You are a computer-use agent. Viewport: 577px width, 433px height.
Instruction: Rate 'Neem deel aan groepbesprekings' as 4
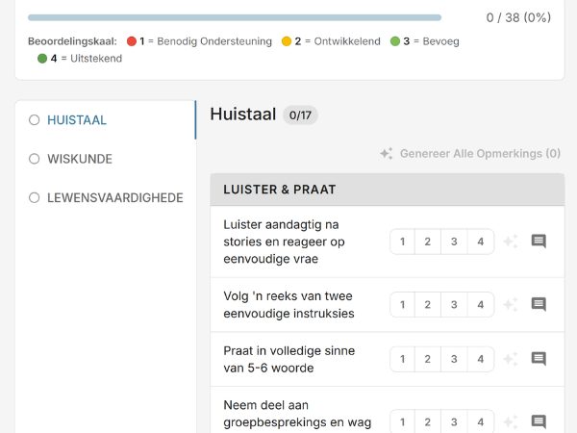tap(481, 422)
